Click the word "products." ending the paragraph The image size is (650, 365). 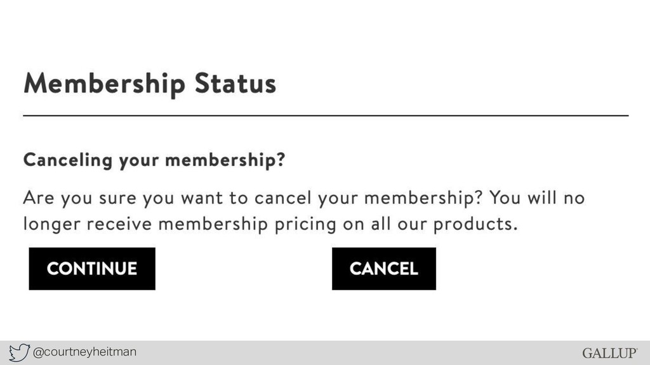coord(476,224)
